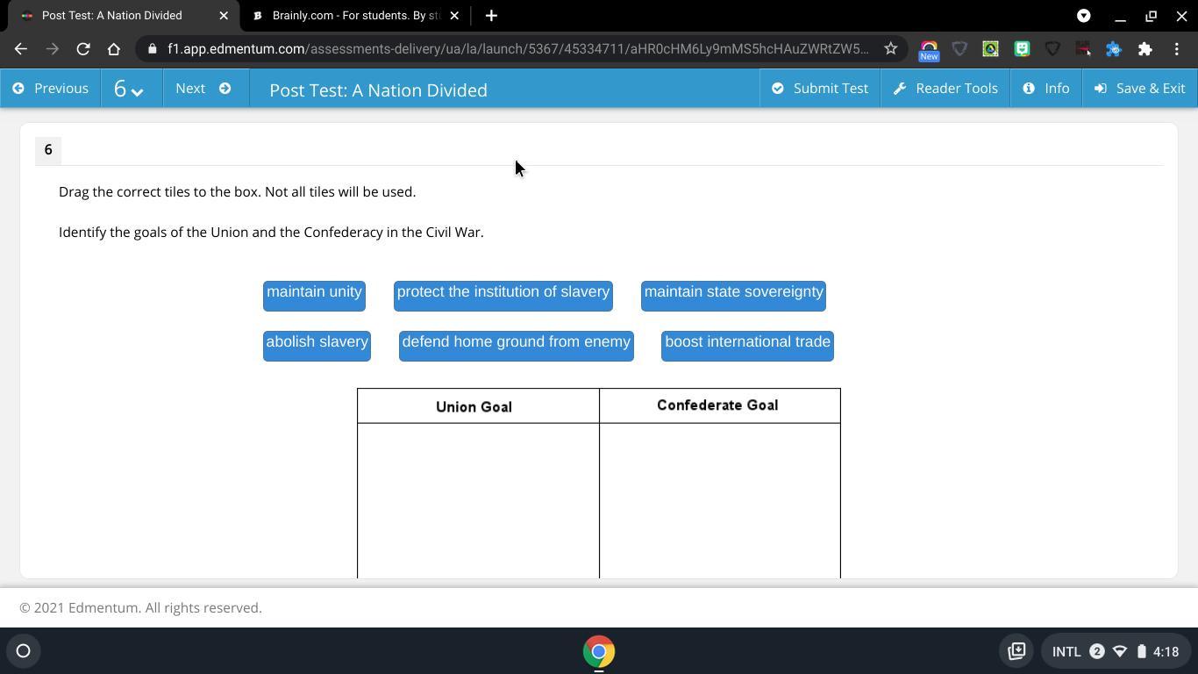Click the question number 6 label
Image resolution: width=1198 pixels, height=674 pixels.
point(48,150)
